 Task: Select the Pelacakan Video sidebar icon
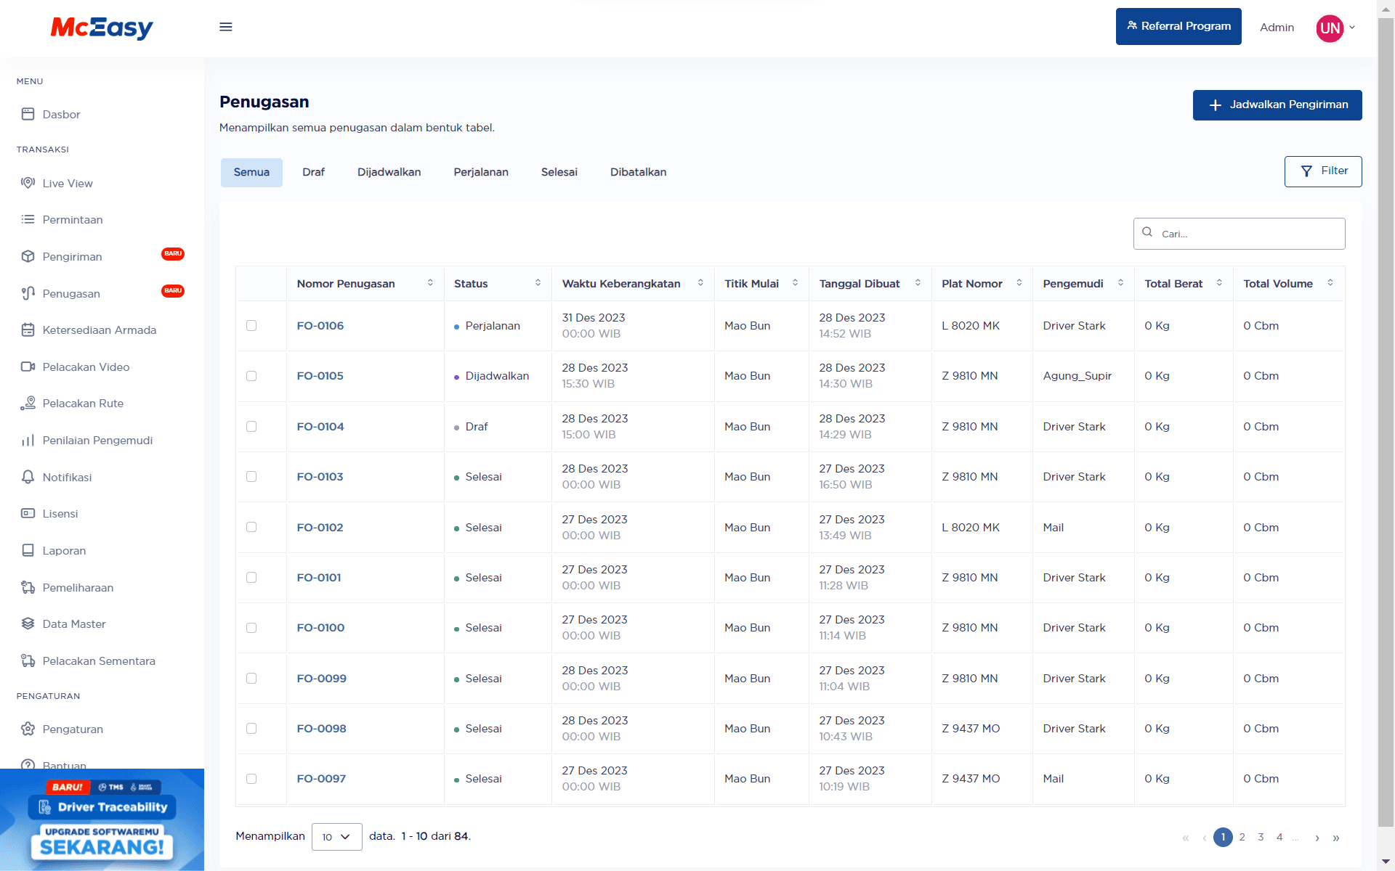[x=28, y=367]
